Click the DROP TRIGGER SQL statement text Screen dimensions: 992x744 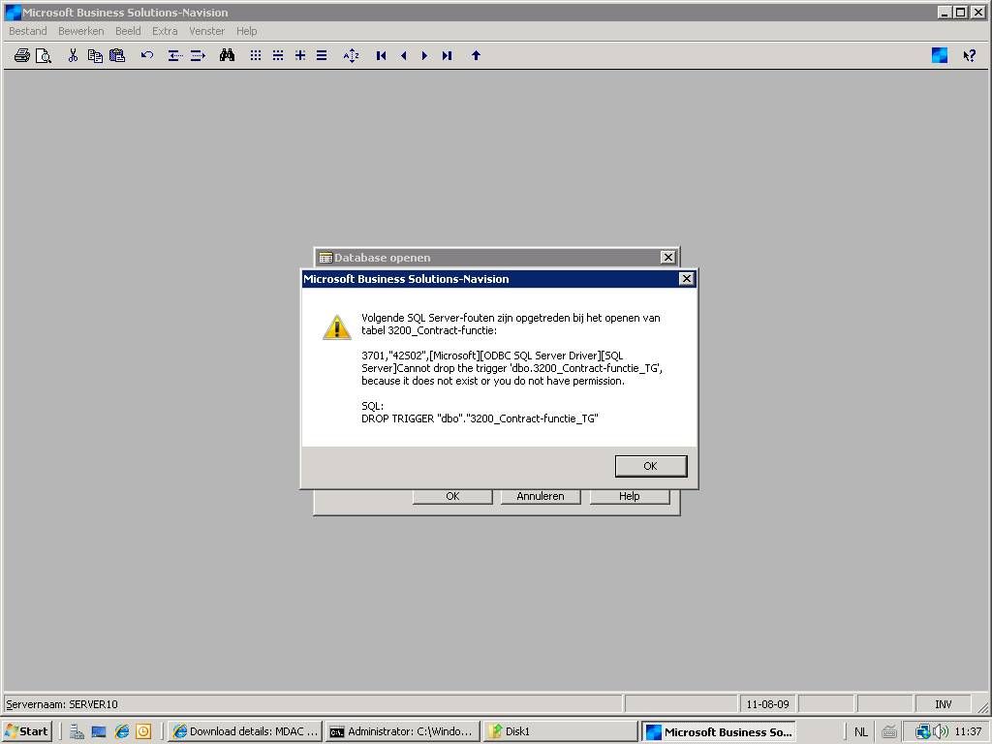pyautogui.click(x=480, y=418)
